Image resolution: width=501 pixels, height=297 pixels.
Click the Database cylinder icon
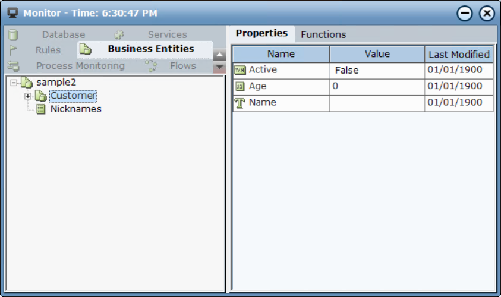[13, 35]
